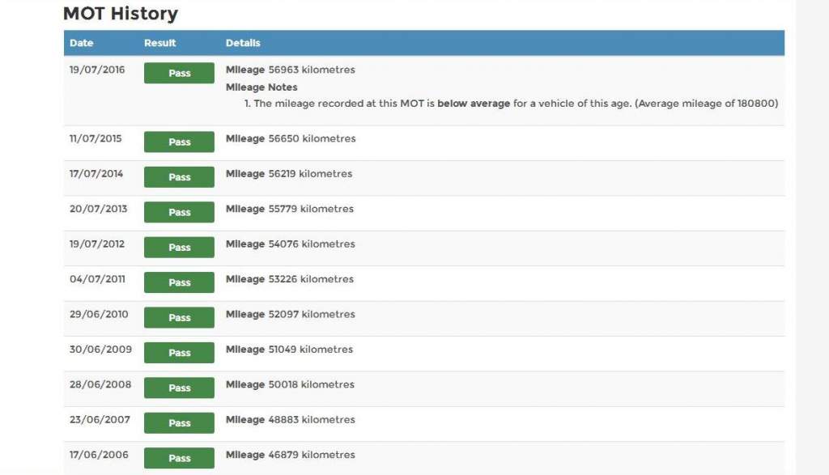This screenshot has width=829, height=475.
Task: Click the Pass badge for 29/06/2010
Action: click(179, 318)
